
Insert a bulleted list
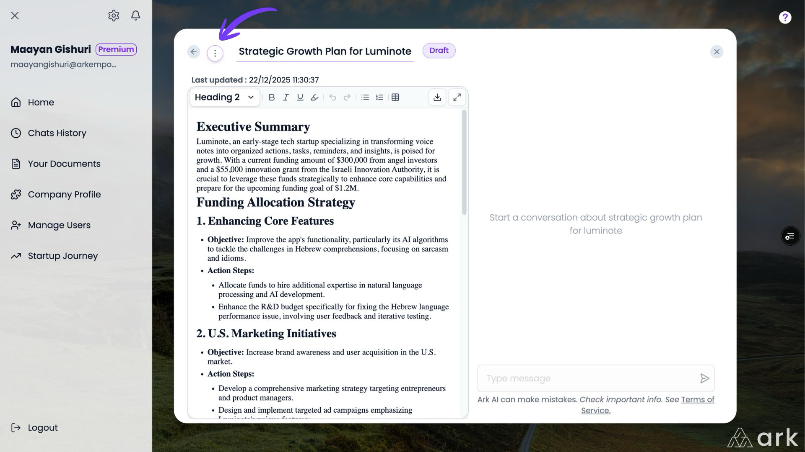coord(365,98)
